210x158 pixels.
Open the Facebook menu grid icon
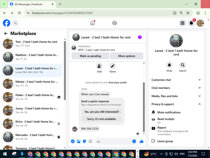182,23
